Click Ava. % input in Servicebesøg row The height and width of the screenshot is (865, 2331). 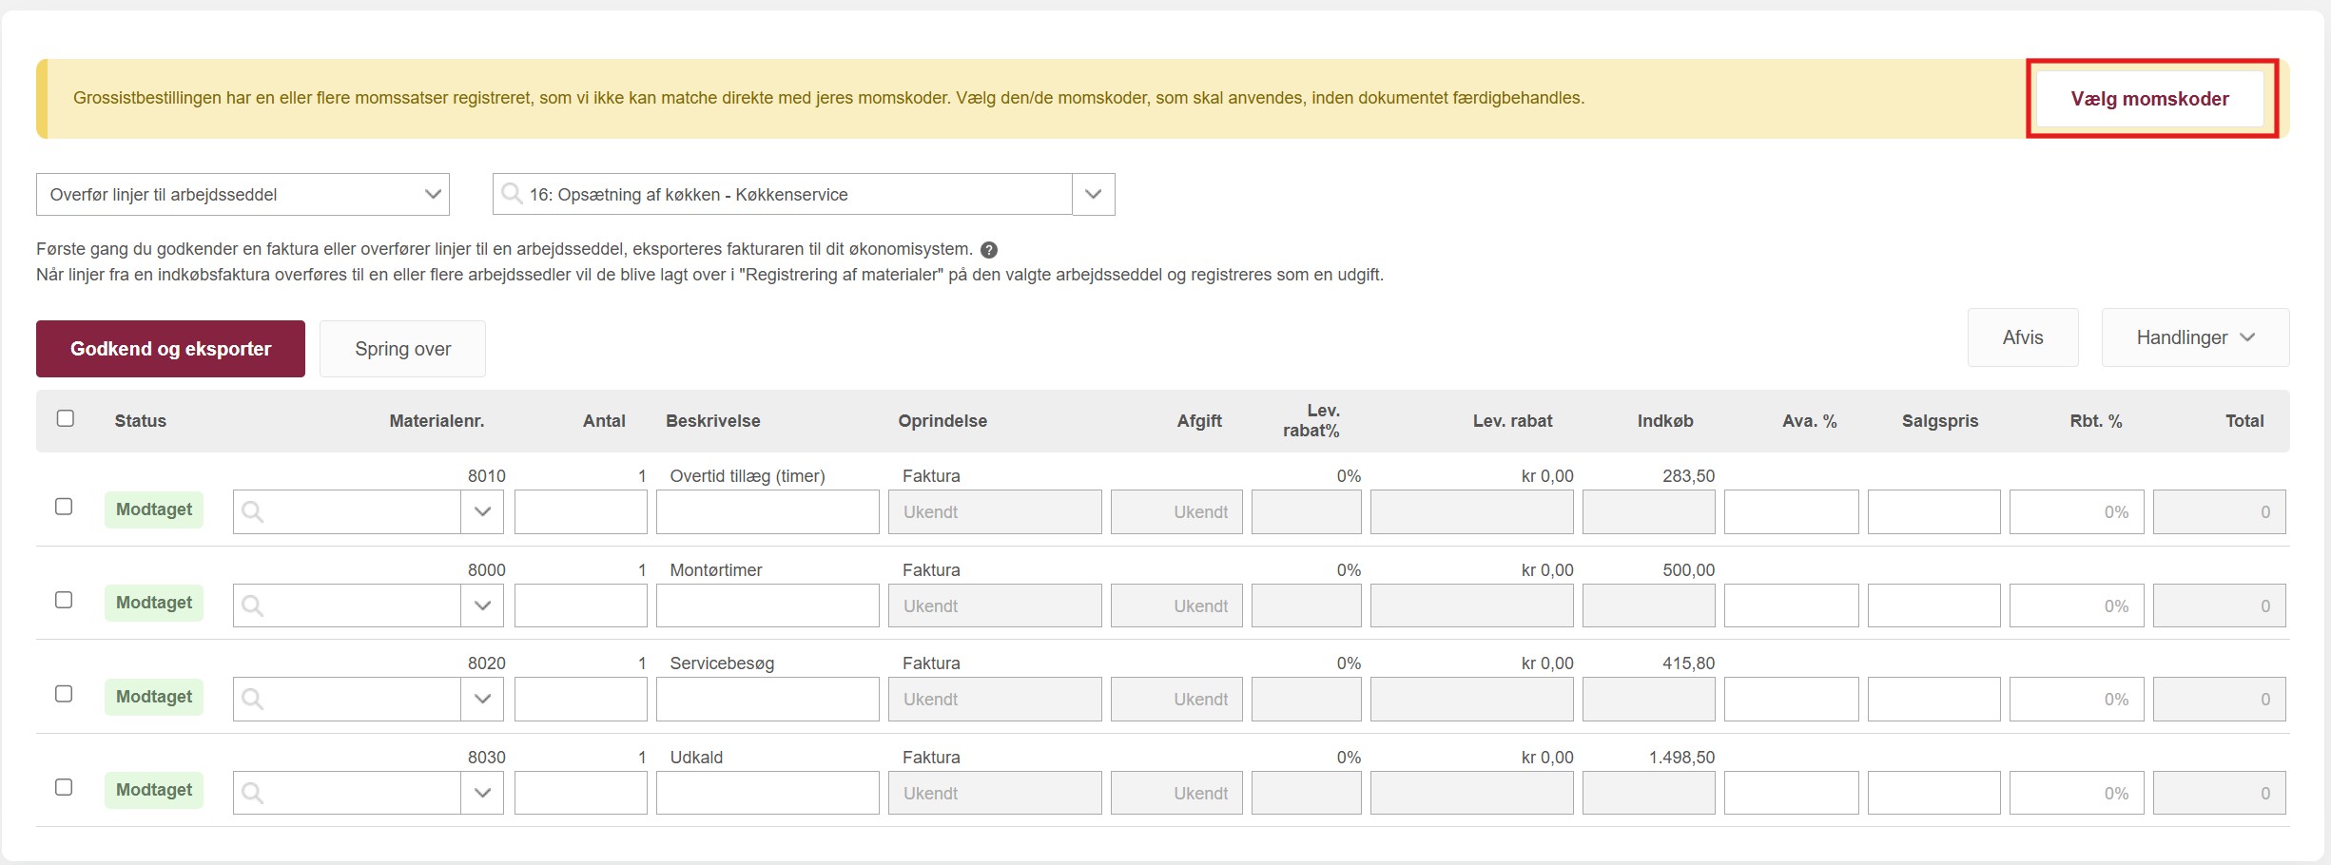tap(1792, 699)
